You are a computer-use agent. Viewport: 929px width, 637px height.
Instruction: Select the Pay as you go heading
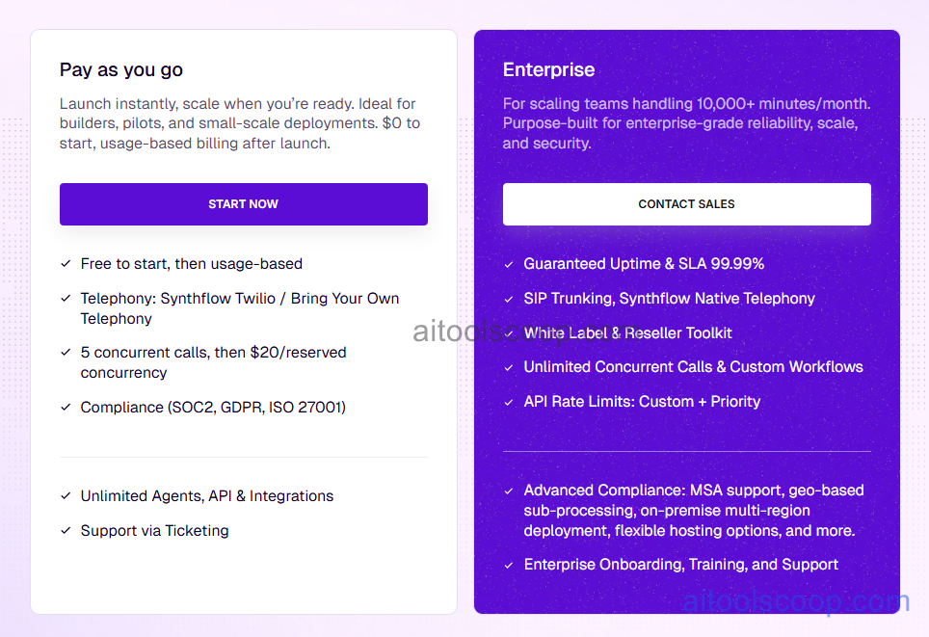click(x=121, y=69)
